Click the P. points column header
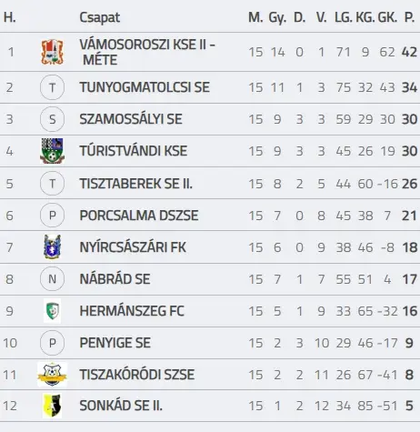 click(409, 17)
